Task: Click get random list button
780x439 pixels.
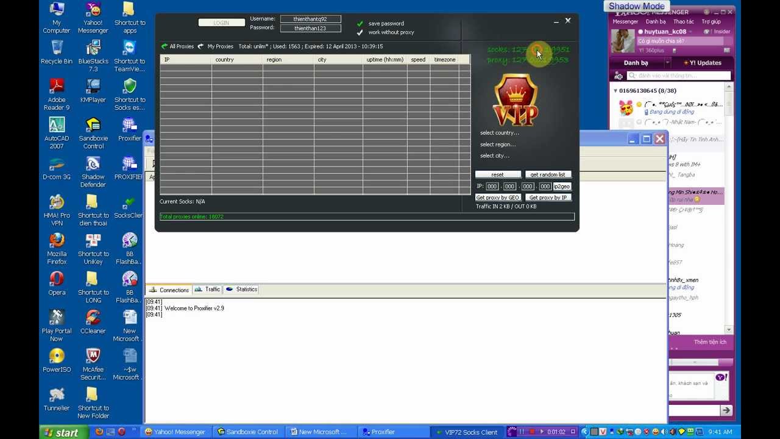Action: point(548,174)
